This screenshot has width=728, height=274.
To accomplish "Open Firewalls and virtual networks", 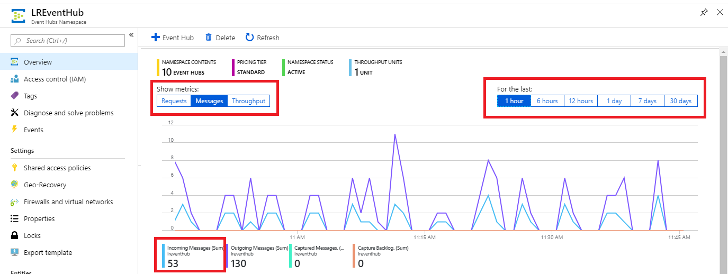I will 68,202.
